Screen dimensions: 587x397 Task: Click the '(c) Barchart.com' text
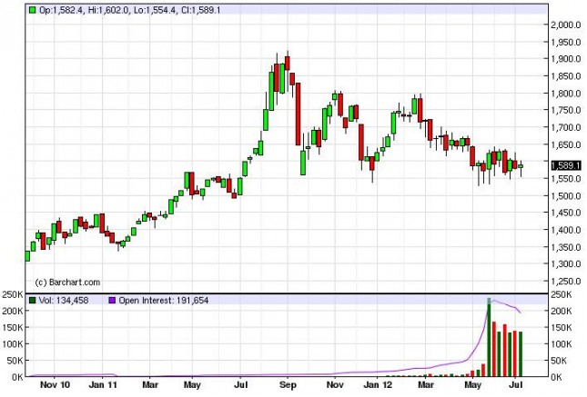coord(67,283)
